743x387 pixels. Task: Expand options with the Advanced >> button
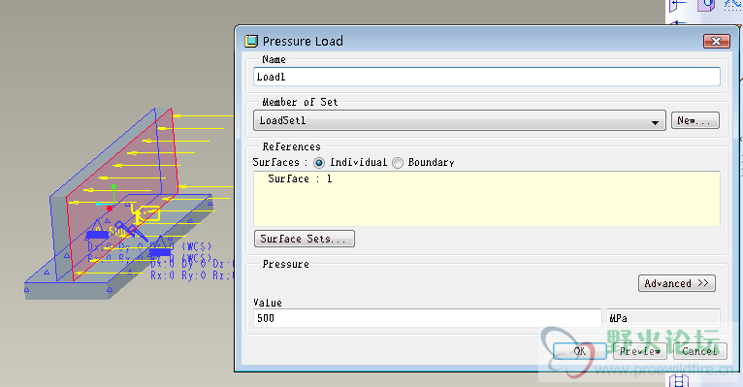click(x=677, y=283)
